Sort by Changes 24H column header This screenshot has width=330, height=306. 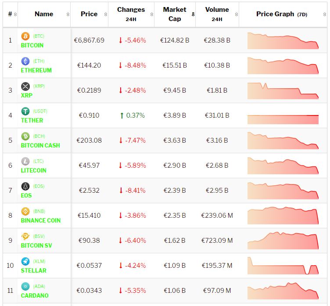coord(131,14)
